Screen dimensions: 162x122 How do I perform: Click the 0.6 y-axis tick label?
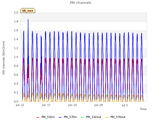(x=16, y=75)
